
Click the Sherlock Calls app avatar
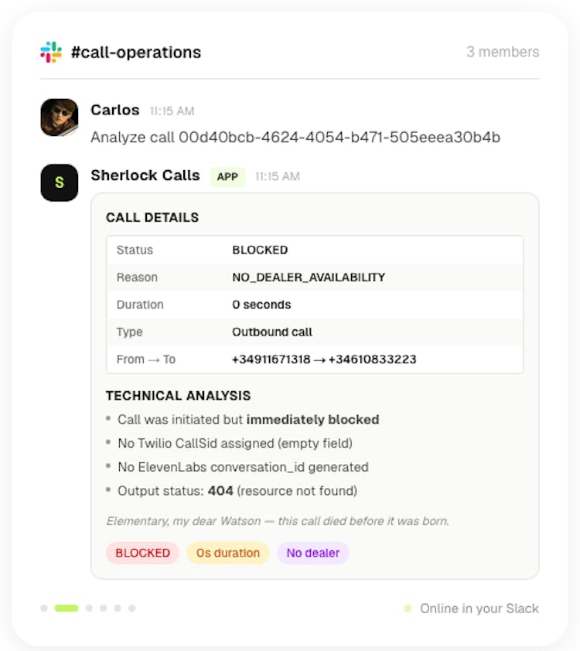click(x=60, y=183)
